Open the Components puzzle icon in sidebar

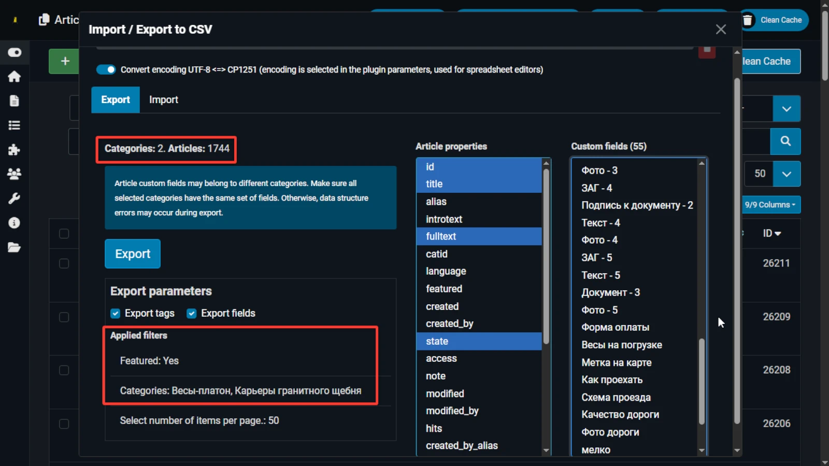(x=14, y=150)
